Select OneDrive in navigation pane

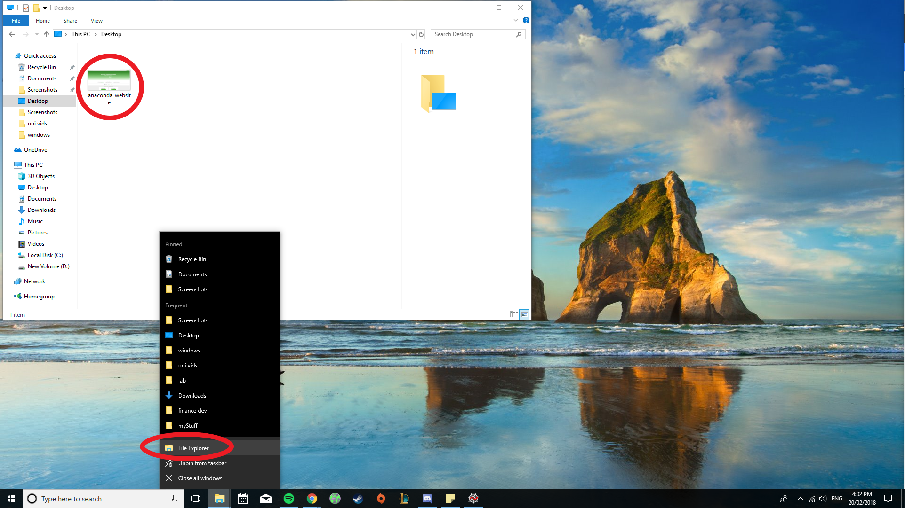[35, 150]
